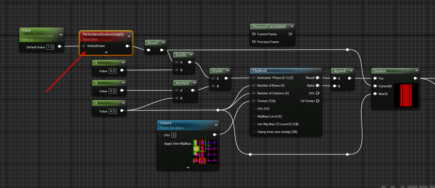Click the UVs value field on Texture node
Screen dimensions: 435x188
pos(173,135)
